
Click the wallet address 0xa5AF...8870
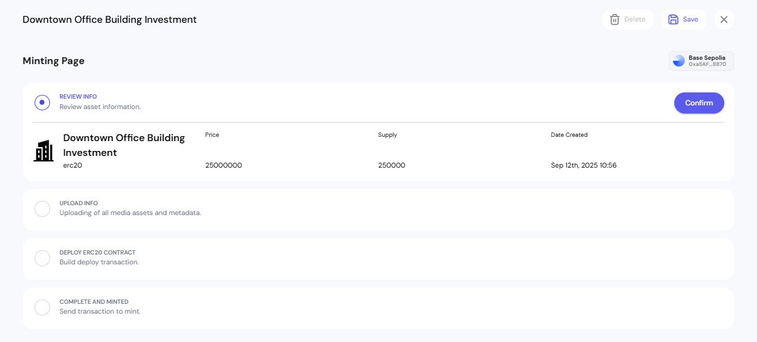[x=707, y=64]
